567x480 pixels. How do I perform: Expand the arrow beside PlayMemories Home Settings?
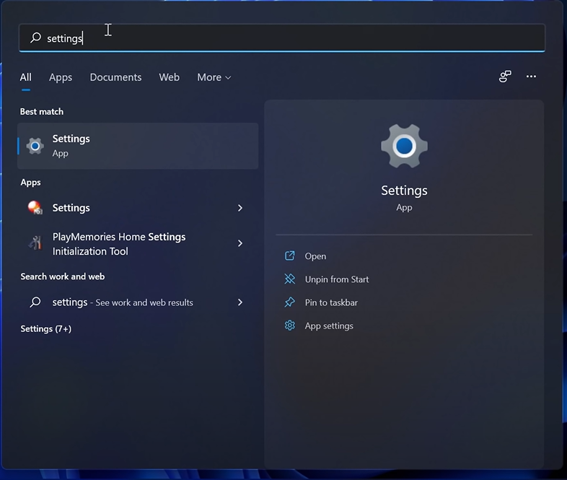[240, 244]
